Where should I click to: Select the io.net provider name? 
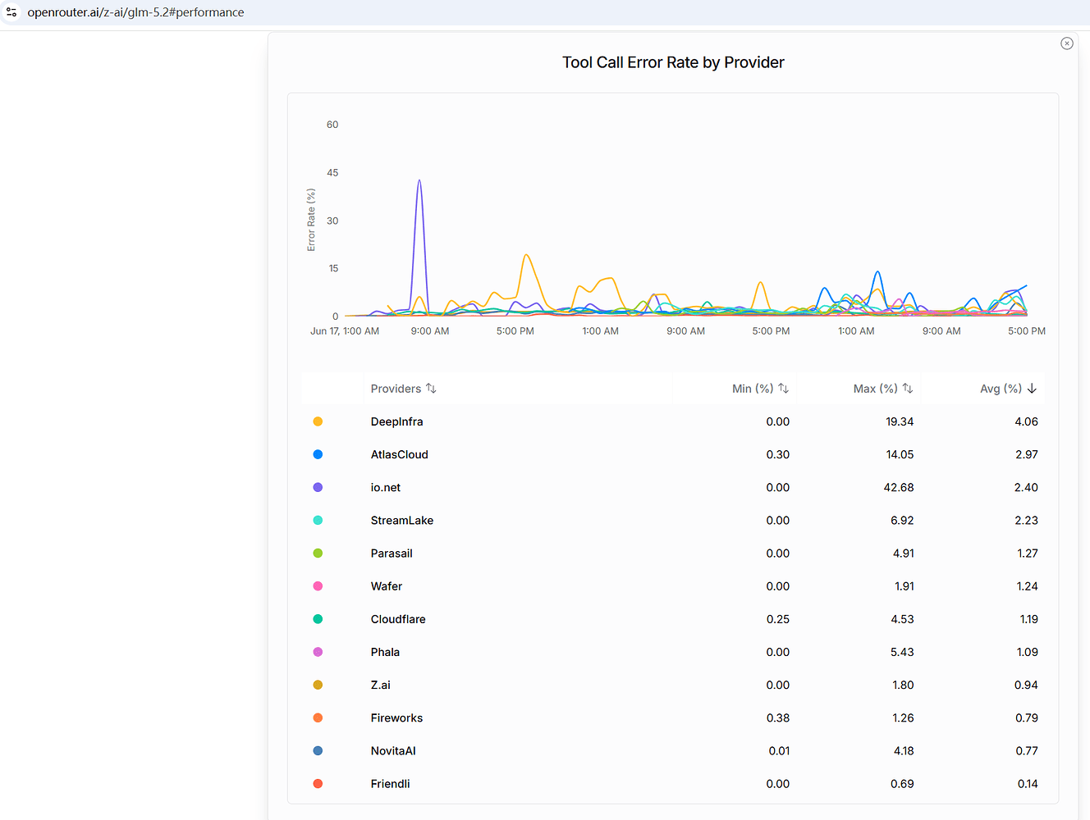tap(385, 487)
